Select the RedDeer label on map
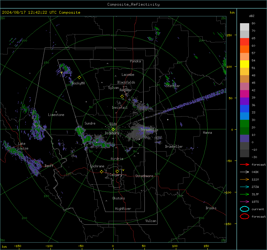The width and height of the screenshot is (267, 250). tap(126, 90)
